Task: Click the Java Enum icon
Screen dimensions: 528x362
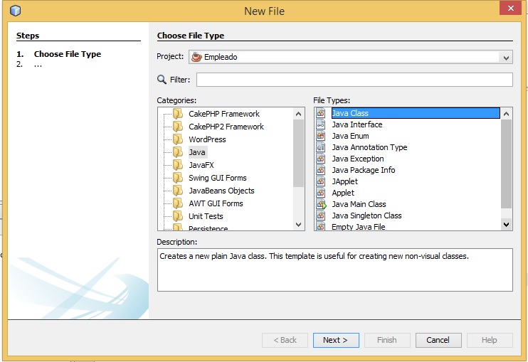Action: pos(320,136)
